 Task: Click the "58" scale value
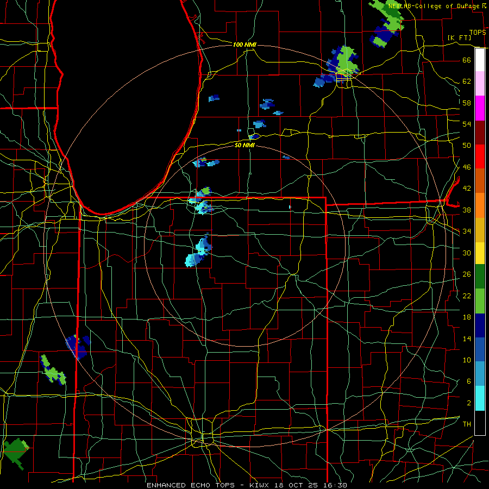pyautogui.click(x=467, y=103)
